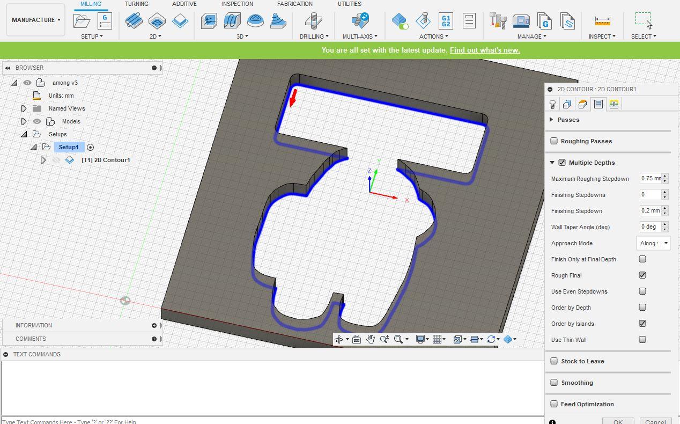Click the window selection icon

pyautogui.click(x=644, y=20)
